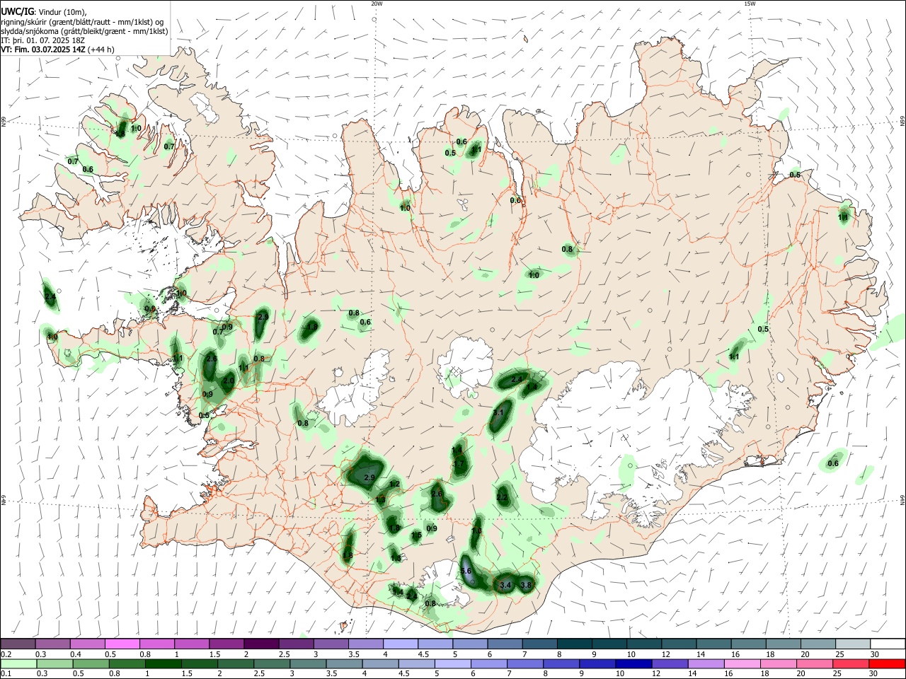Click the '20W' longitude label
The height and width of the screenshot is (679, 906).
(x=377, y=4)
